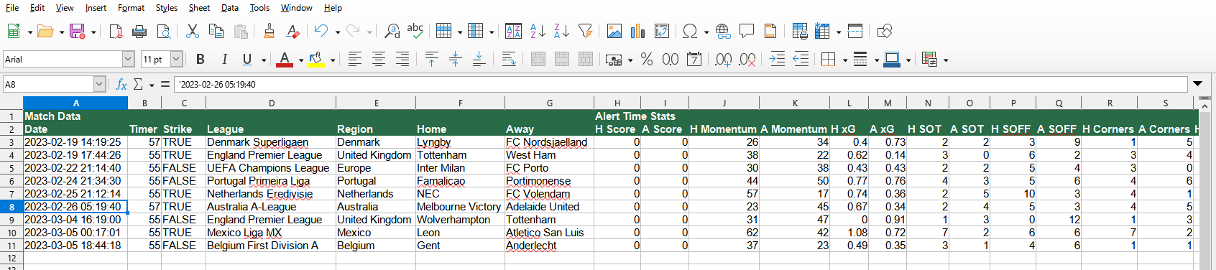Toggle Underline formatting

click(247, 59)
